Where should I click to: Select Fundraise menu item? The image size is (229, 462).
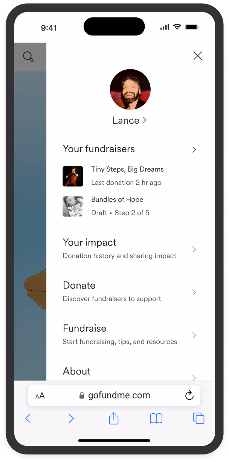click(x=85, y=328)
